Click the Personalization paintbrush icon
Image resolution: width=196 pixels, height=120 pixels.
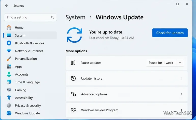[9, 59]
